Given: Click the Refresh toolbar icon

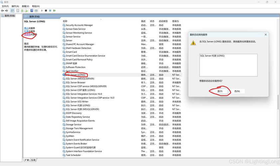Looking at the screenshot, I should point(22,11).
